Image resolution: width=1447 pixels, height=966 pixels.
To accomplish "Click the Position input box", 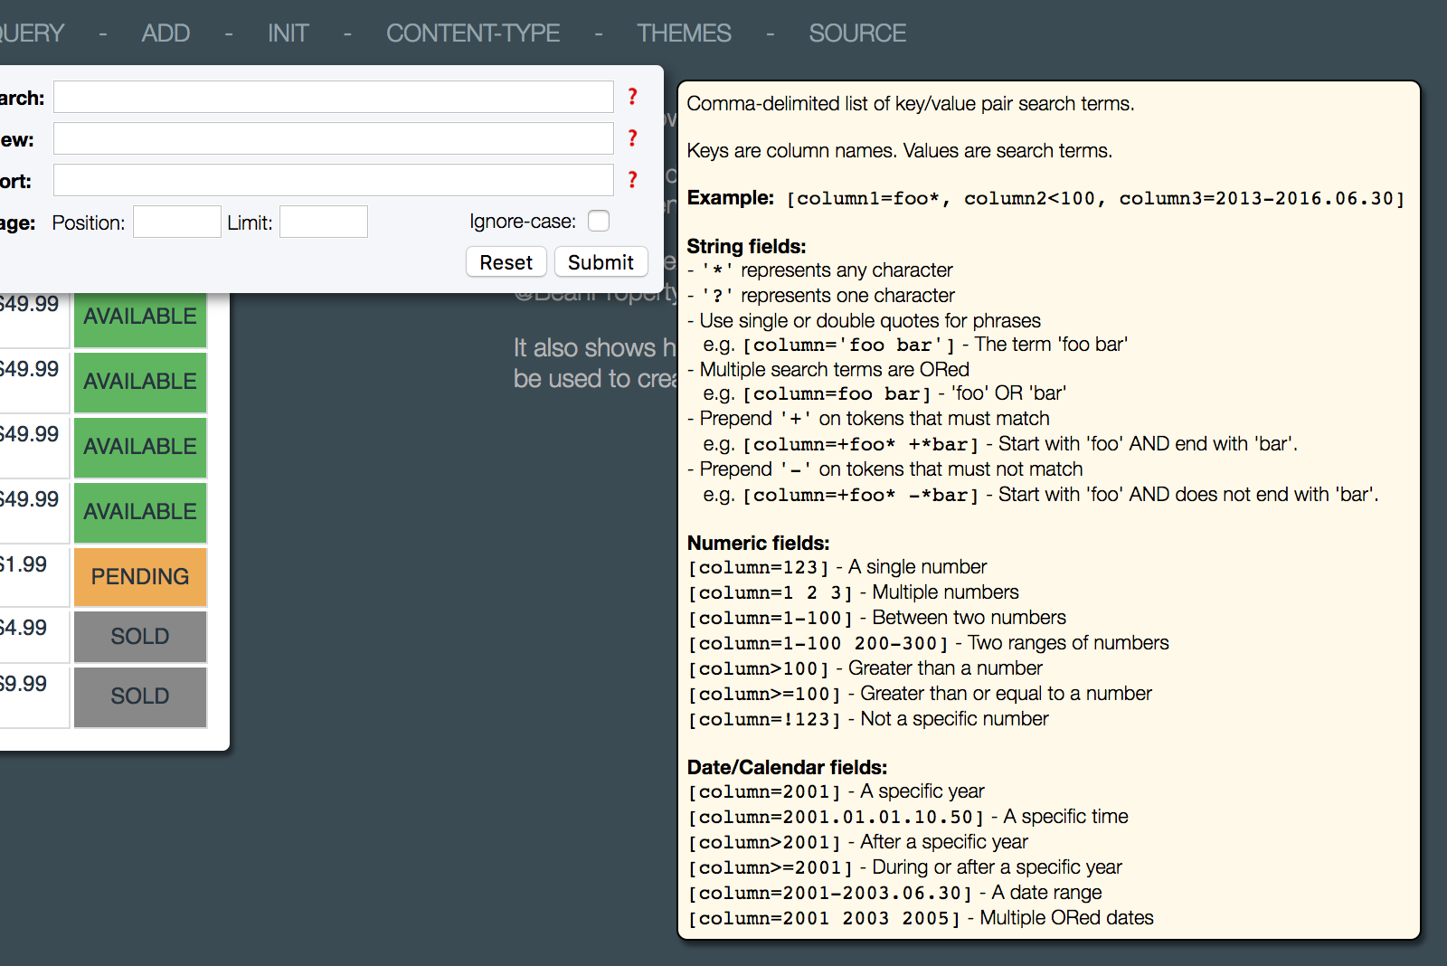I will (177, 221).
